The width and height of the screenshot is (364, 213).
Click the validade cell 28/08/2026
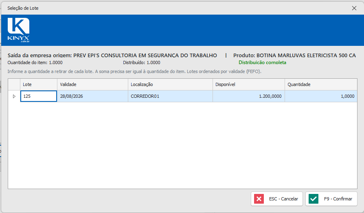(92, 96)
